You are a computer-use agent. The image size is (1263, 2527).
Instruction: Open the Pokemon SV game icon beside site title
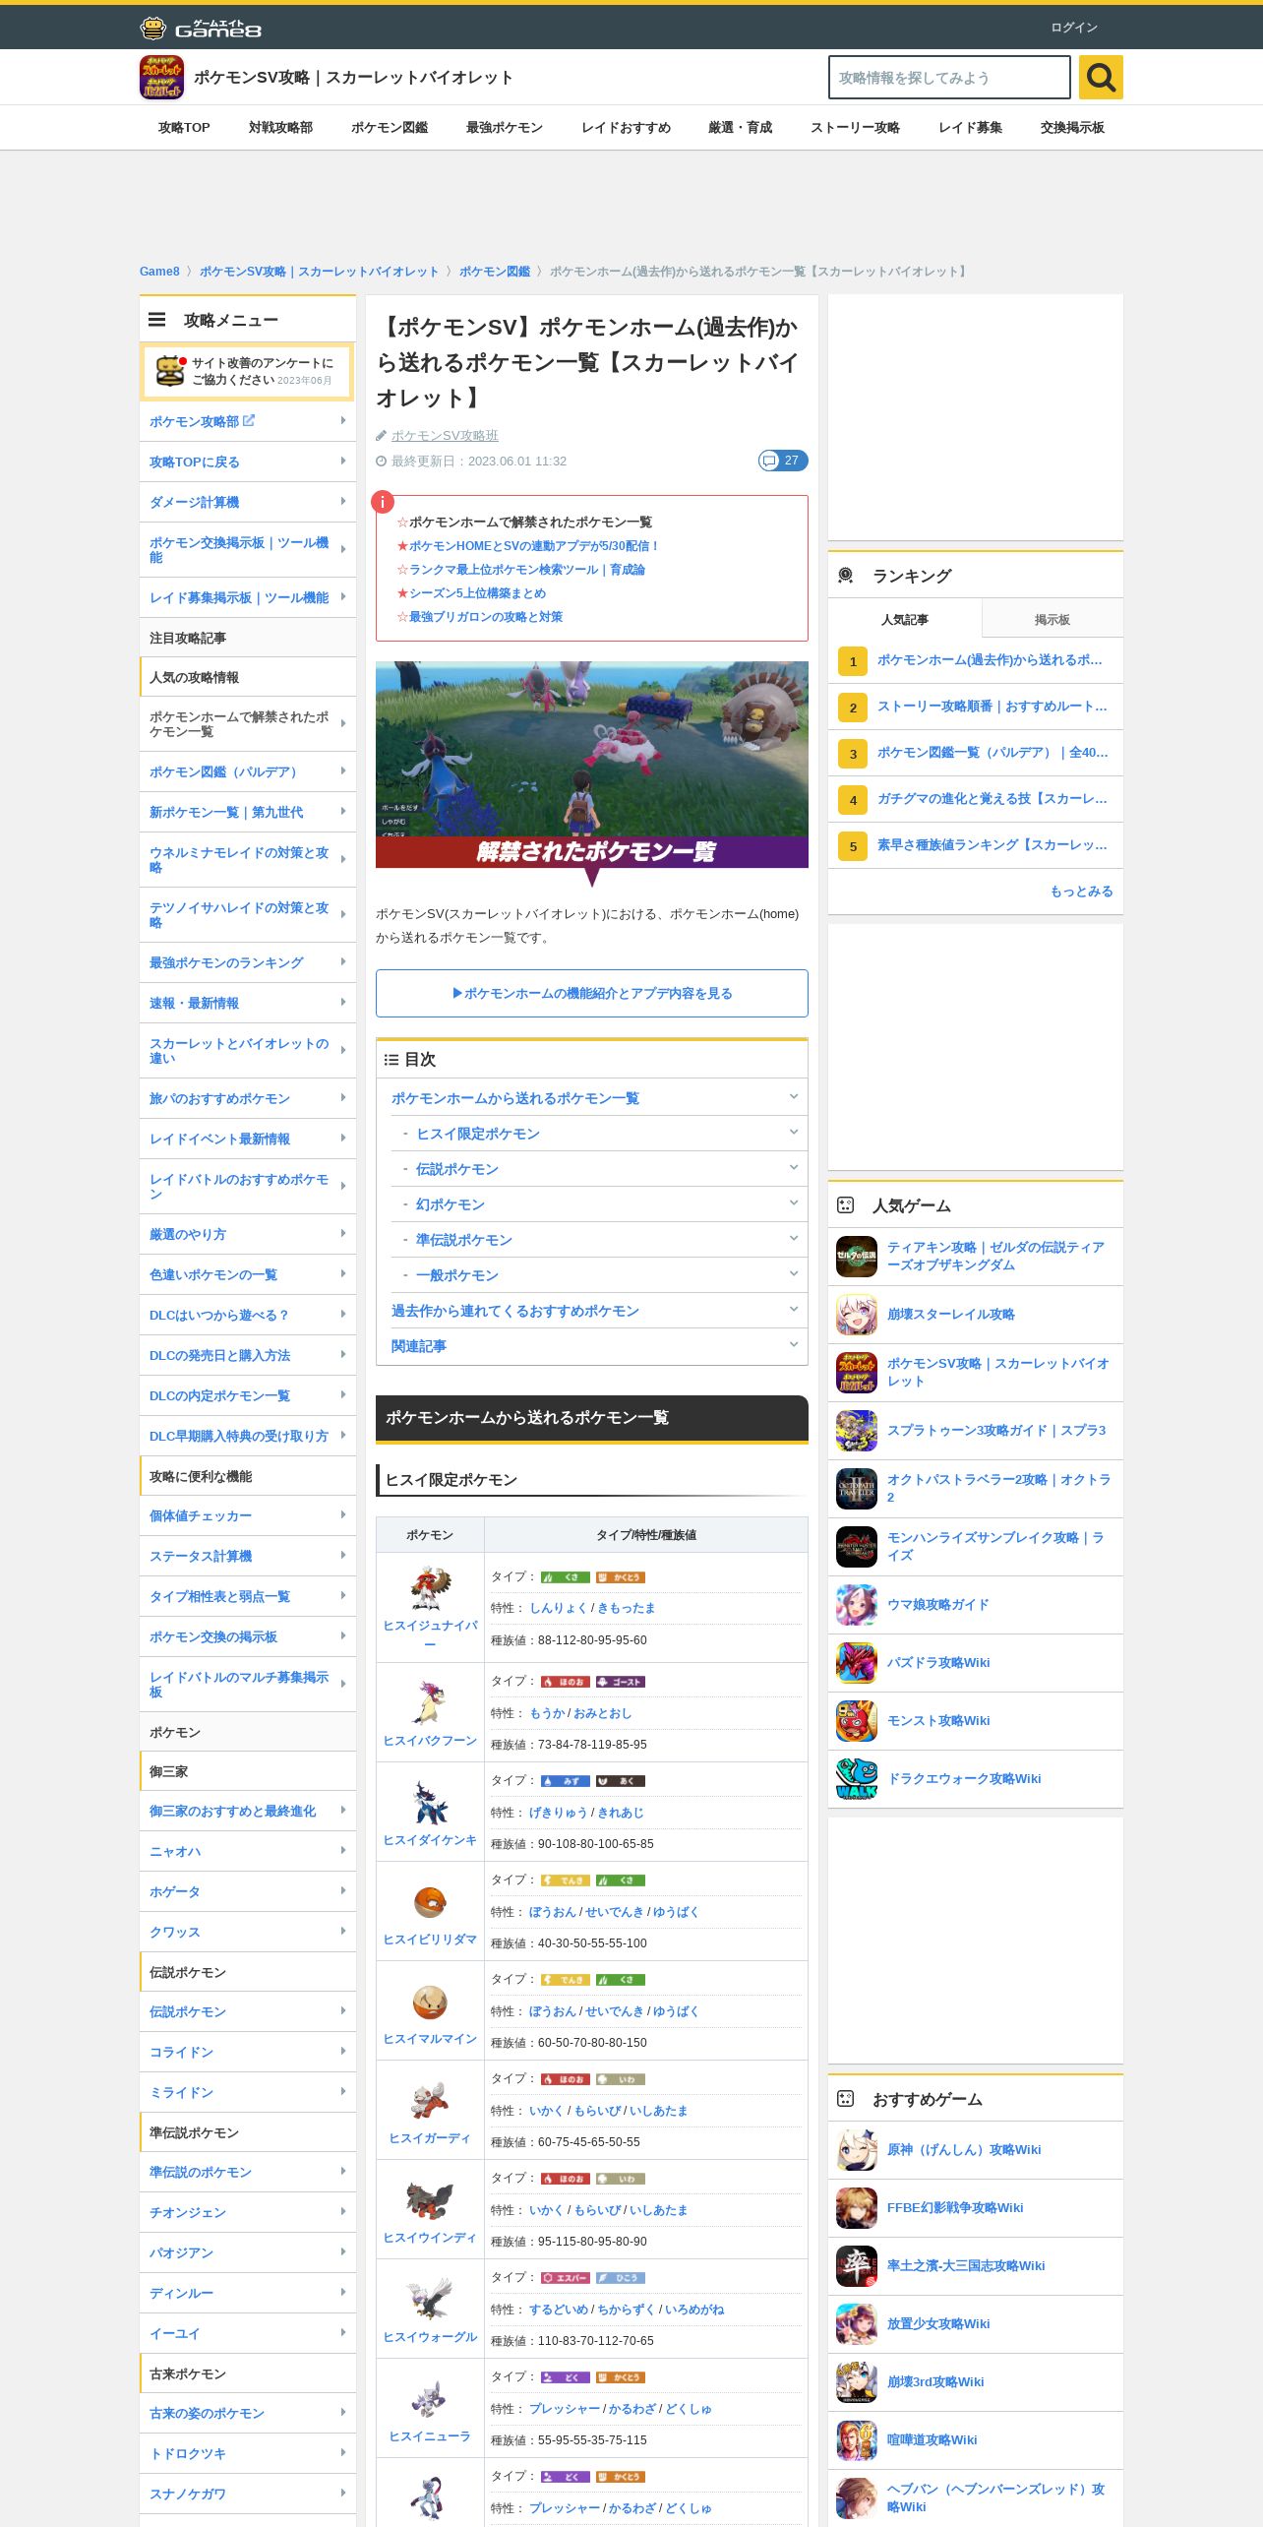[161, 77]
